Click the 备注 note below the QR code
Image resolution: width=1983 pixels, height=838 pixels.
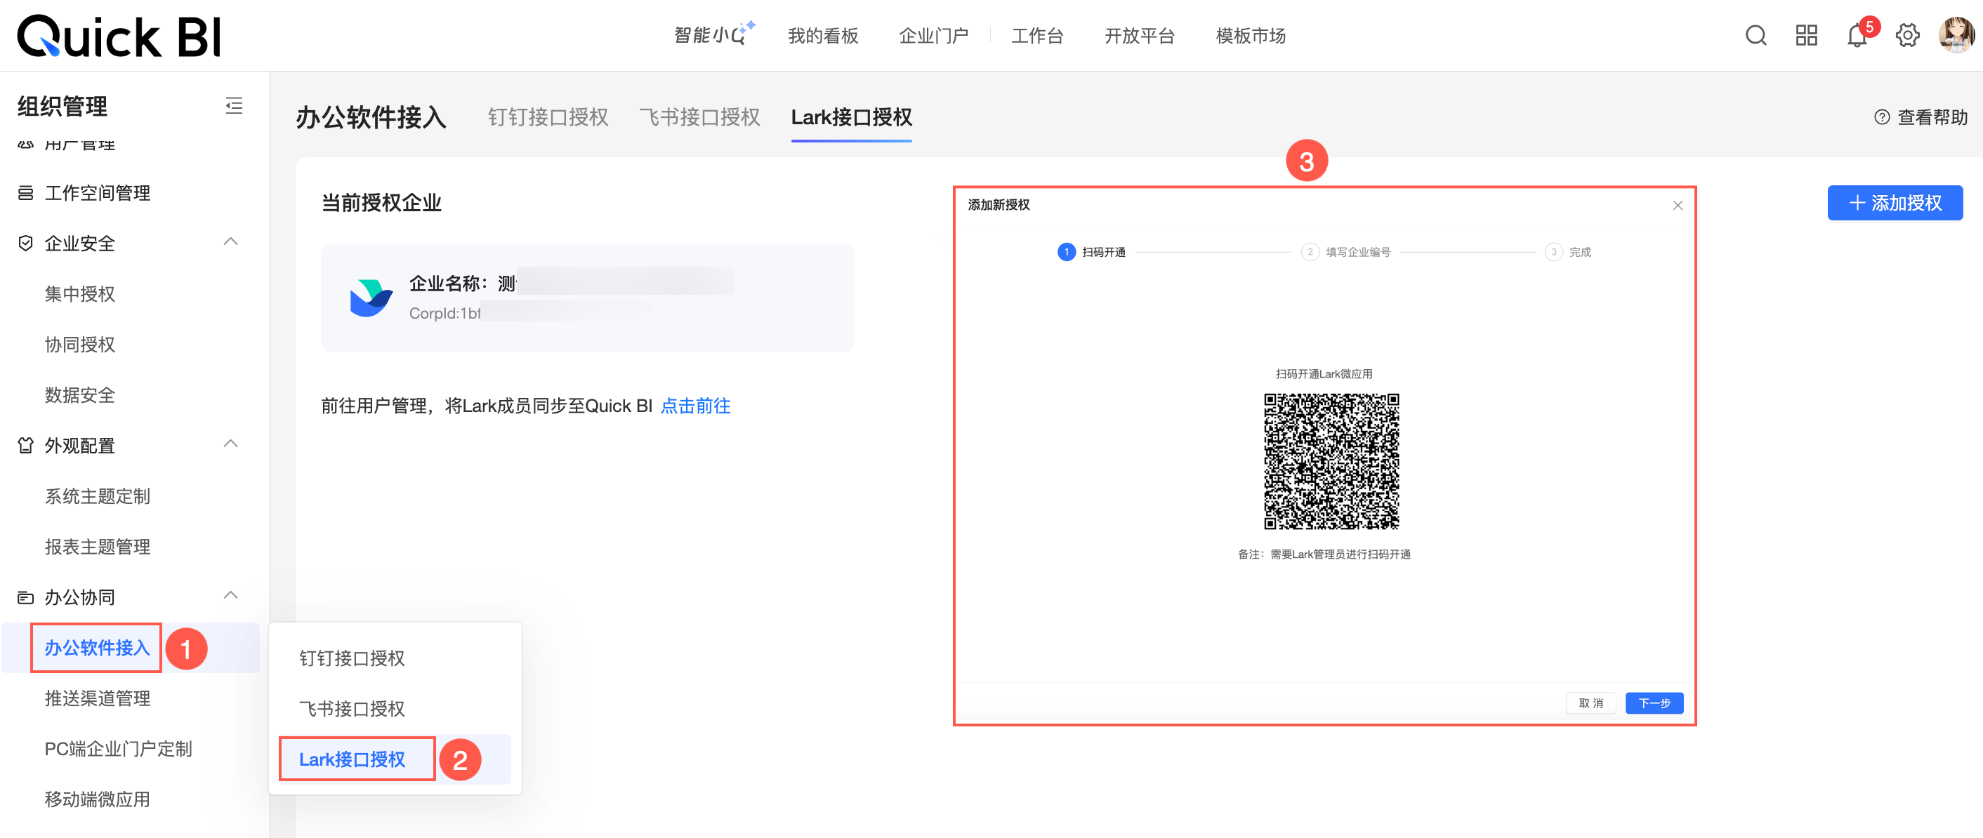tap(1324, 555)
